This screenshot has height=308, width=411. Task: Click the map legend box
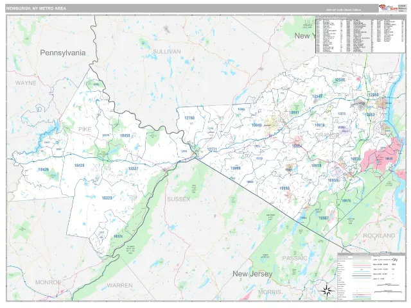coord(371,277)
